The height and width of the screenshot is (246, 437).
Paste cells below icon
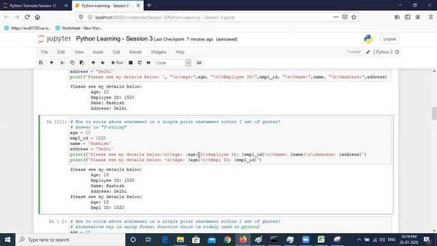tap(82, 63)
